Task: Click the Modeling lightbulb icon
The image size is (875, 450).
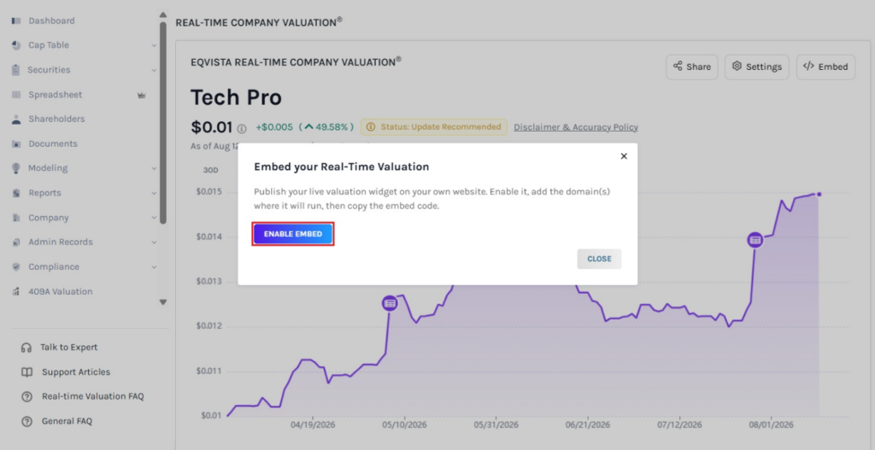Action: pyautogui.click(x=16, y=168)
